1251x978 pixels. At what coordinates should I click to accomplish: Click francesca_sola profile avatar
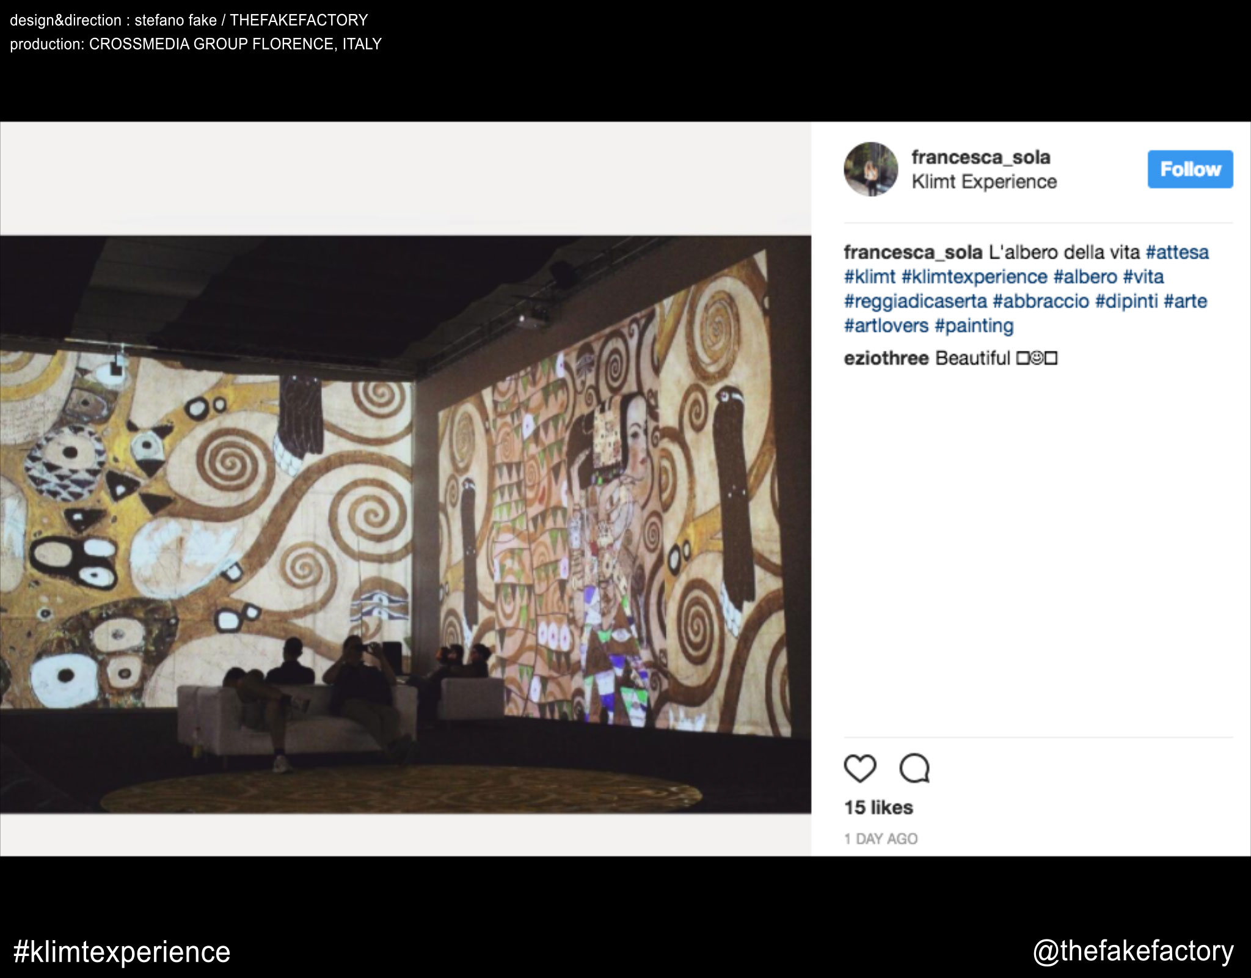pos(870,169)
